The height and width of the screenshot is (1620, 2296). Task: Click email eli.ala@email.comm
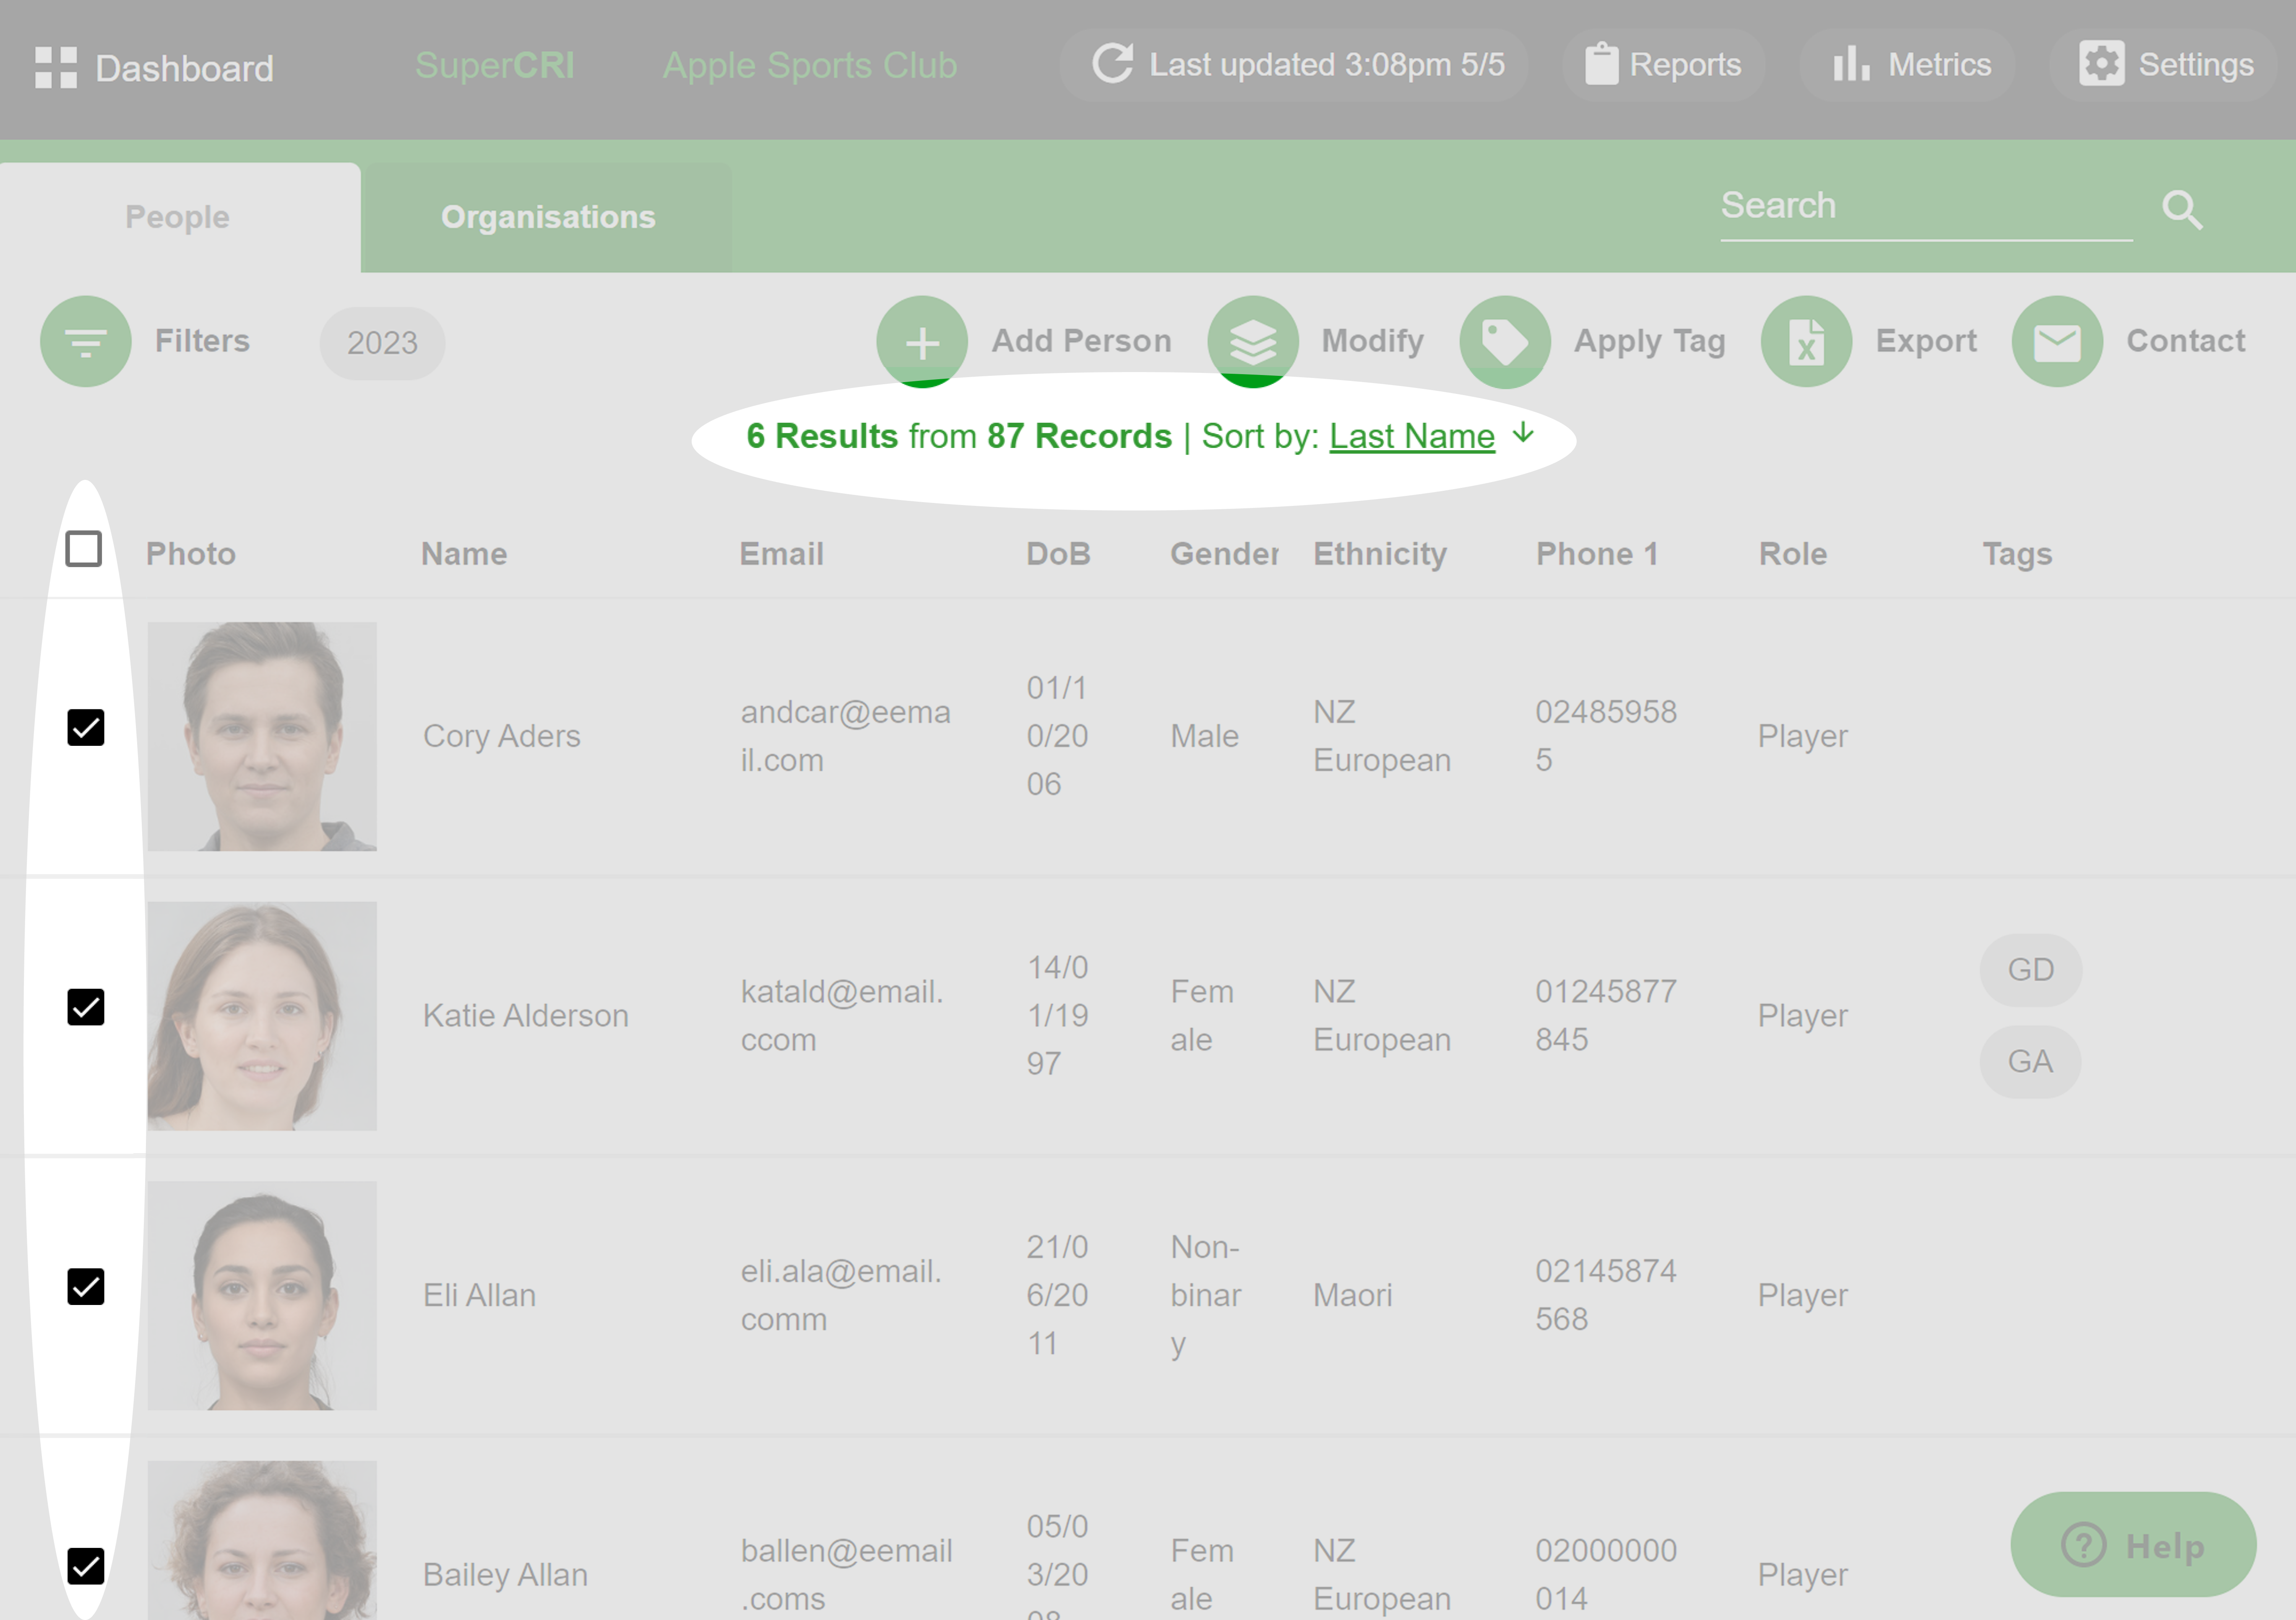point(842,1295)
